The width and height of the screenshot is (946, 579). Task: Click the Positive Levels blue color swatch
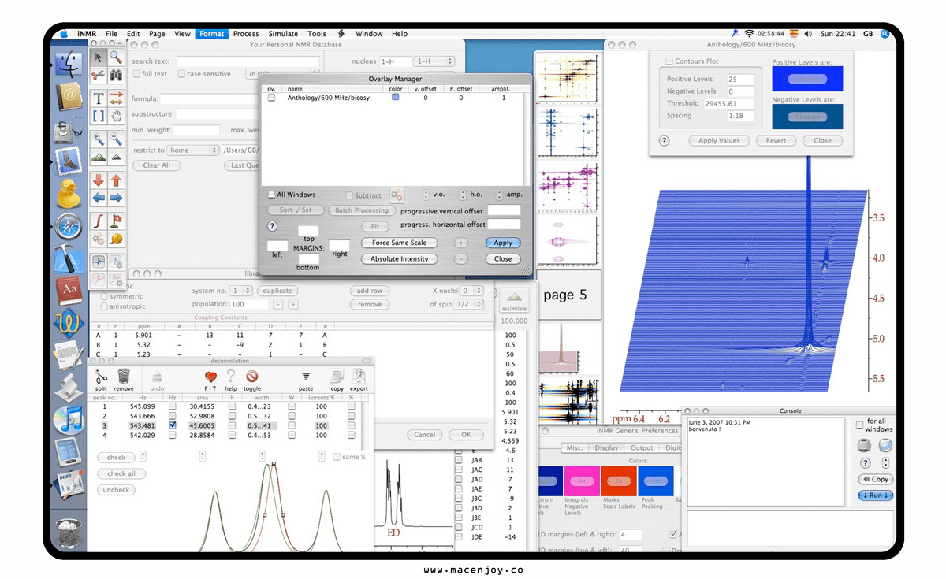[x=807, y=79]
